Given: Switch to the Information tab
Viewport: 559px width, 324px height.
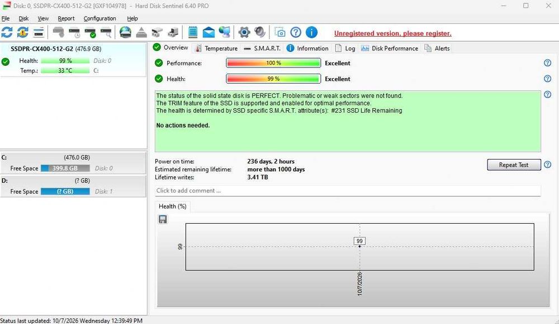Looking at the screenshot, I should [x=307, y=49].
